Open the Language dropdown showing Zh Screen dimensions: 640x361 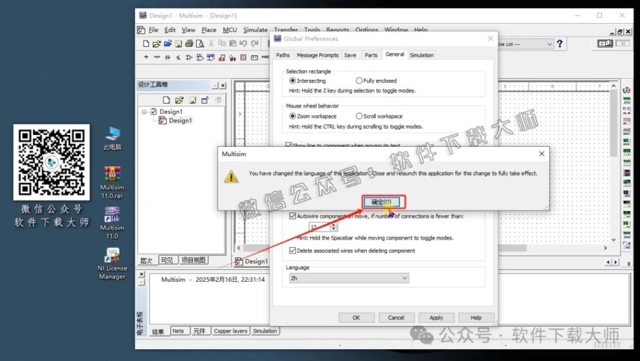(347, 278)
